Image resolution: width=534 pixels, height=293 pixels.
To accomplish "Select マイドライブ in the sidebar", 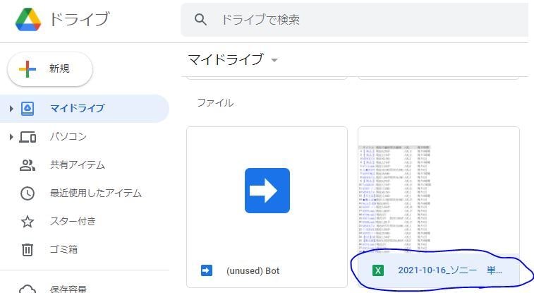I will (85, 109).
